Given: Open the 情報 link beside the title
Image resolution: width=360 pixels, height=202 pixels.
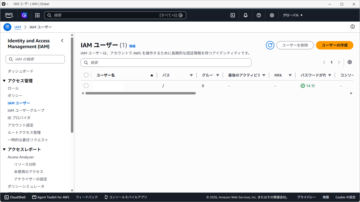Looking at the screenshot, I should tap(132, 46).
